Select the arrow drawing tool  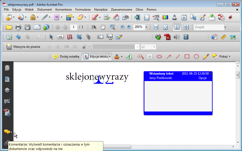168,56
